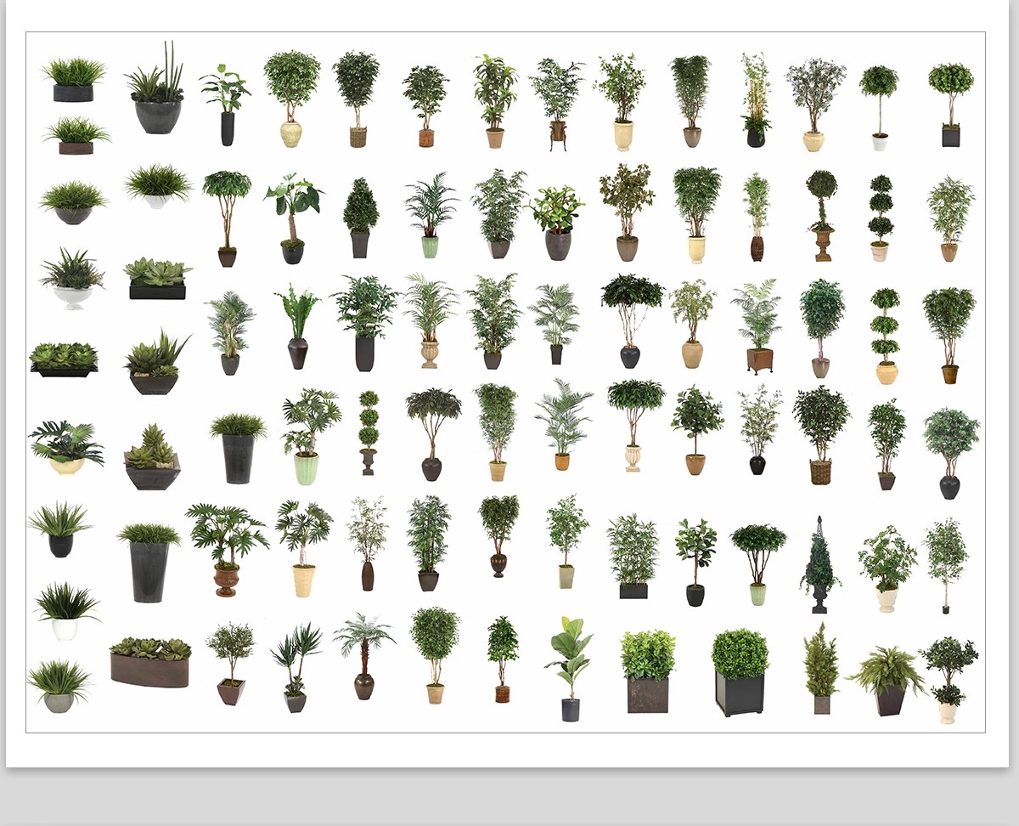The height and width of the screenshot is (826, 1019).
Task: Click the ball topiary in small white pot
Action: pyautogui.click(x=879, y=108)
